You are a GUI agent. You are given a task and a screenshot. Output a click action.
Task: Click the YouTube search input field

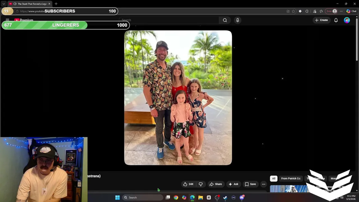169,20
